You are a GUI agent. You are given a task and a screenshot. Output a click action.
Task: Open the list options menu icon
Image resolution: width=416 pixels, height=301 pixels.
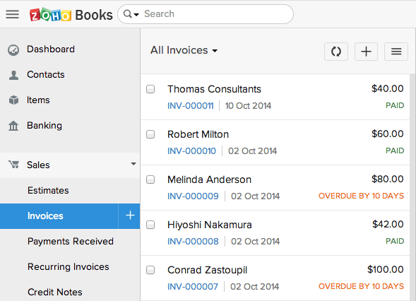tap(396, 52)
